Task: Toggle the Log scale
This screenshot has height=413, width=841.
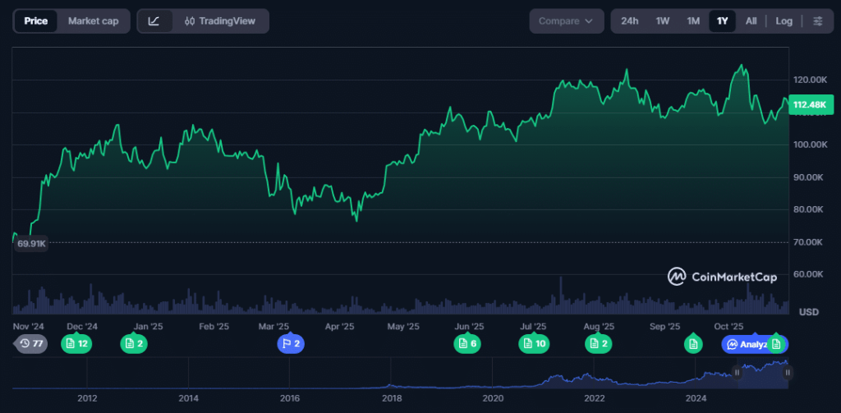Action: [x=784, y=21]
